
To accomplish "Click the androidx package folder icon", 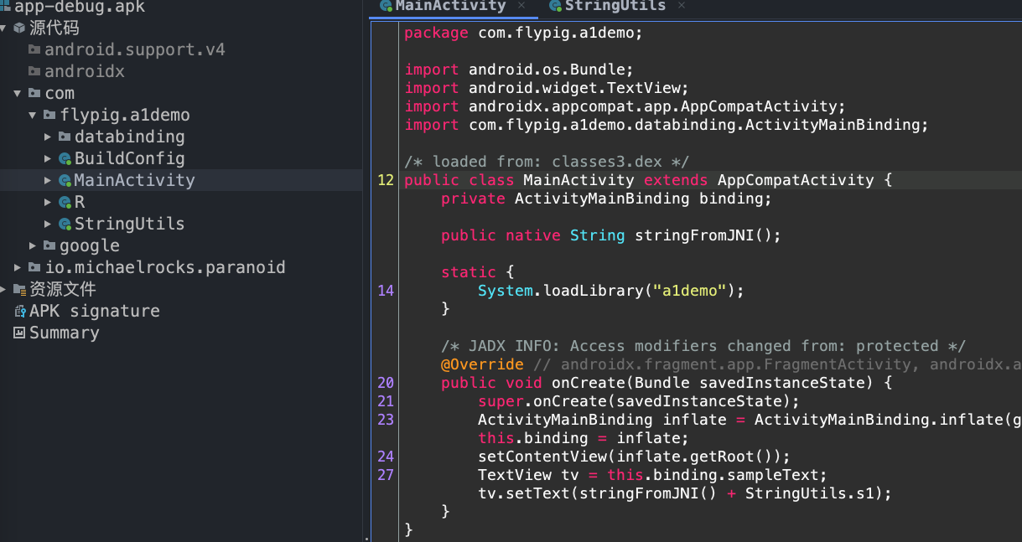I will click(x=34, y=71).
